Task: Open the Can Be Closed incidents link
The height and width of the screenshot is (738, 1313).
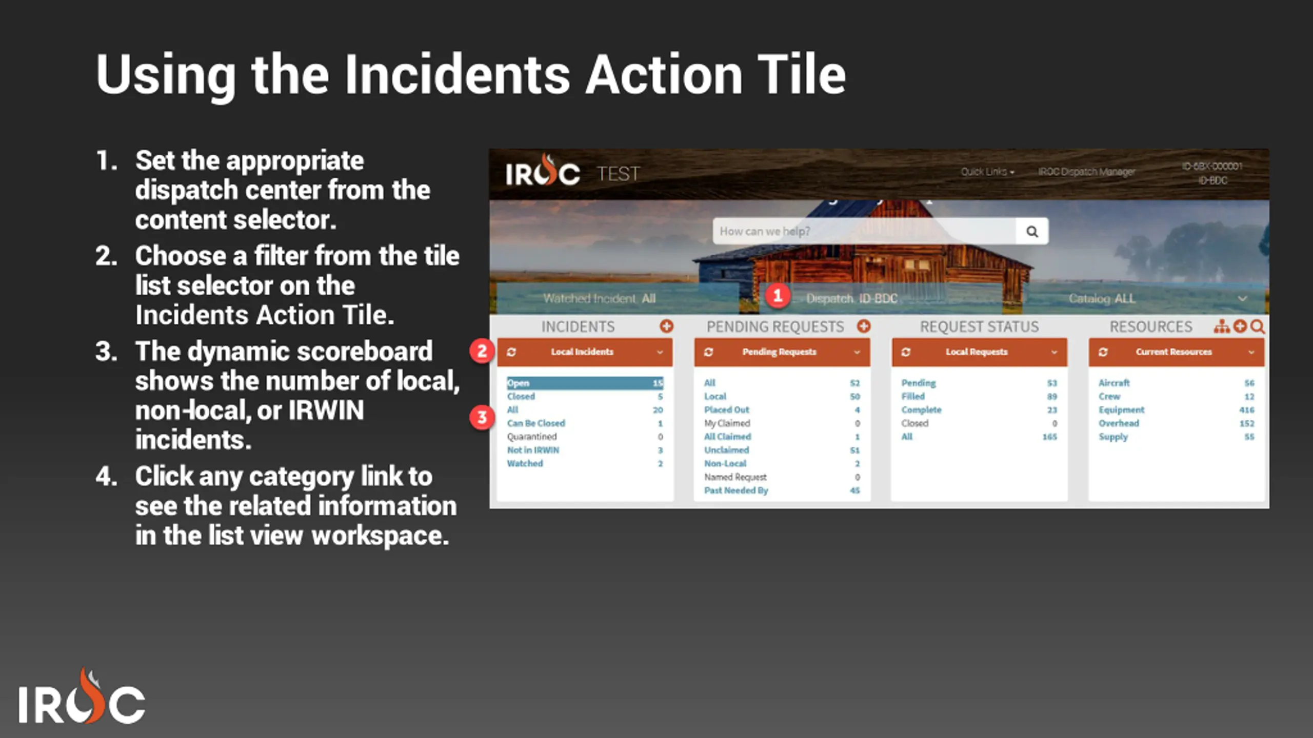Action: 536,423
